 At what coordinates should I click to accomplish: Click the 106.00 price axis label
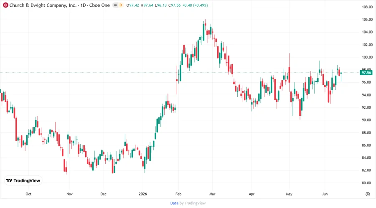tap(367, 20)
